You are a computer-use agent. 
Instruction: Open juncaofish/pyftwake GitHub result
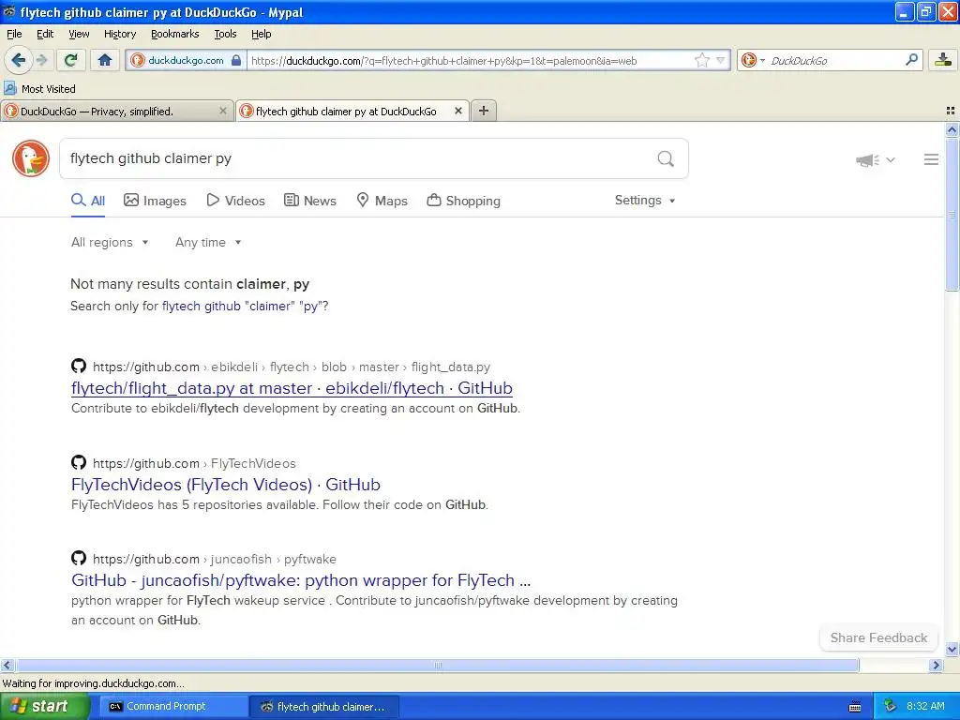(x=301, y=580)
